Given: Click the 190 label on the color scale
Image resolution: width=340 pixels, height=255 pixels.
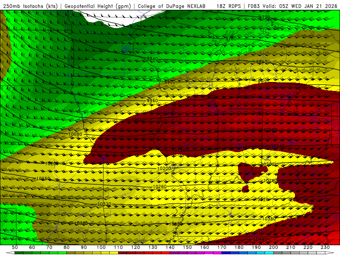Looking at the screenshot, I should coord(257,247).
